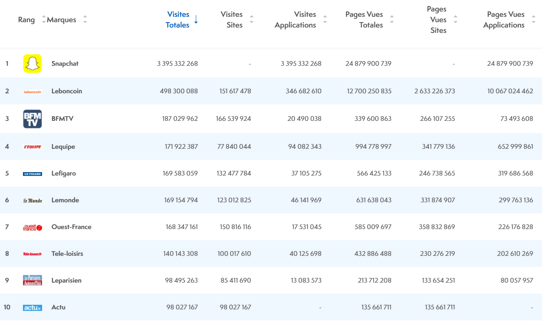Click the value 498 300 088

click(179, 91)
